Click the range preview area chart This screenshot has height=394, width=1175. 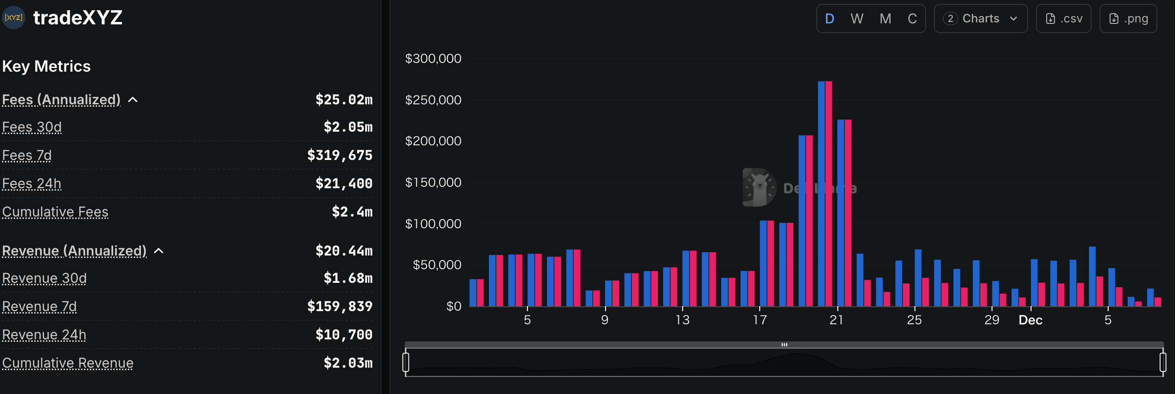click(x=784, y=363)
